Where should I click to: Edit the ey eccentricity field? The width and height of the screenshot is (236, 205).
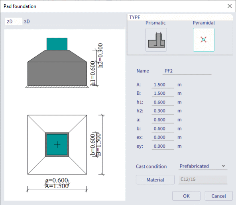(x=163, y=146)
